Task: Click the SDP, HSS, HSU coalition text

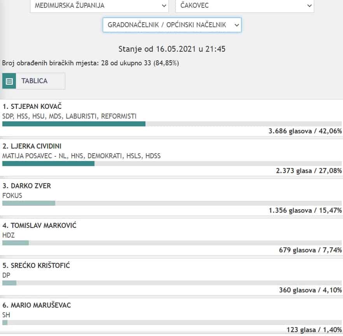Action: (69, 116)
